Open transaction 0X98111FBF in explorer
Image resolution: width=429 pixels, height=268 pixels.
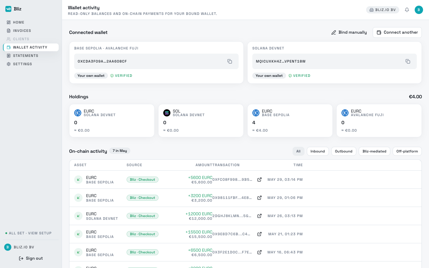point(259,198)
